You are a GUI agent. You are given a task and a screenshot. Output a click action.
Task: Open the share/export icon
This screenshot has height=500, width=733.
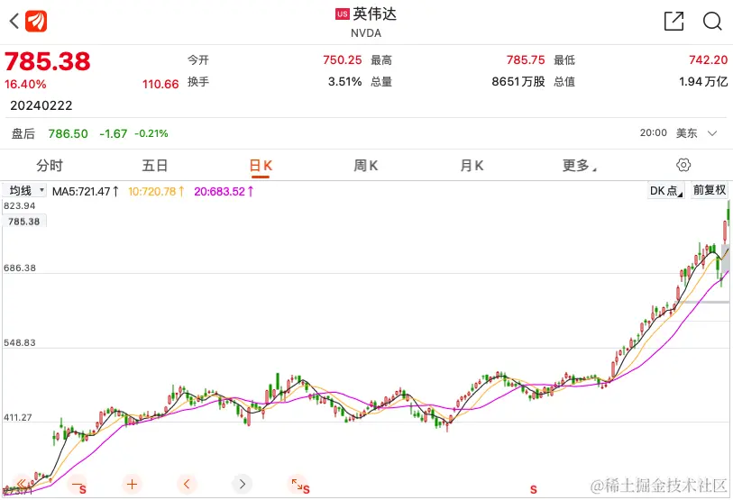[673, 21]
